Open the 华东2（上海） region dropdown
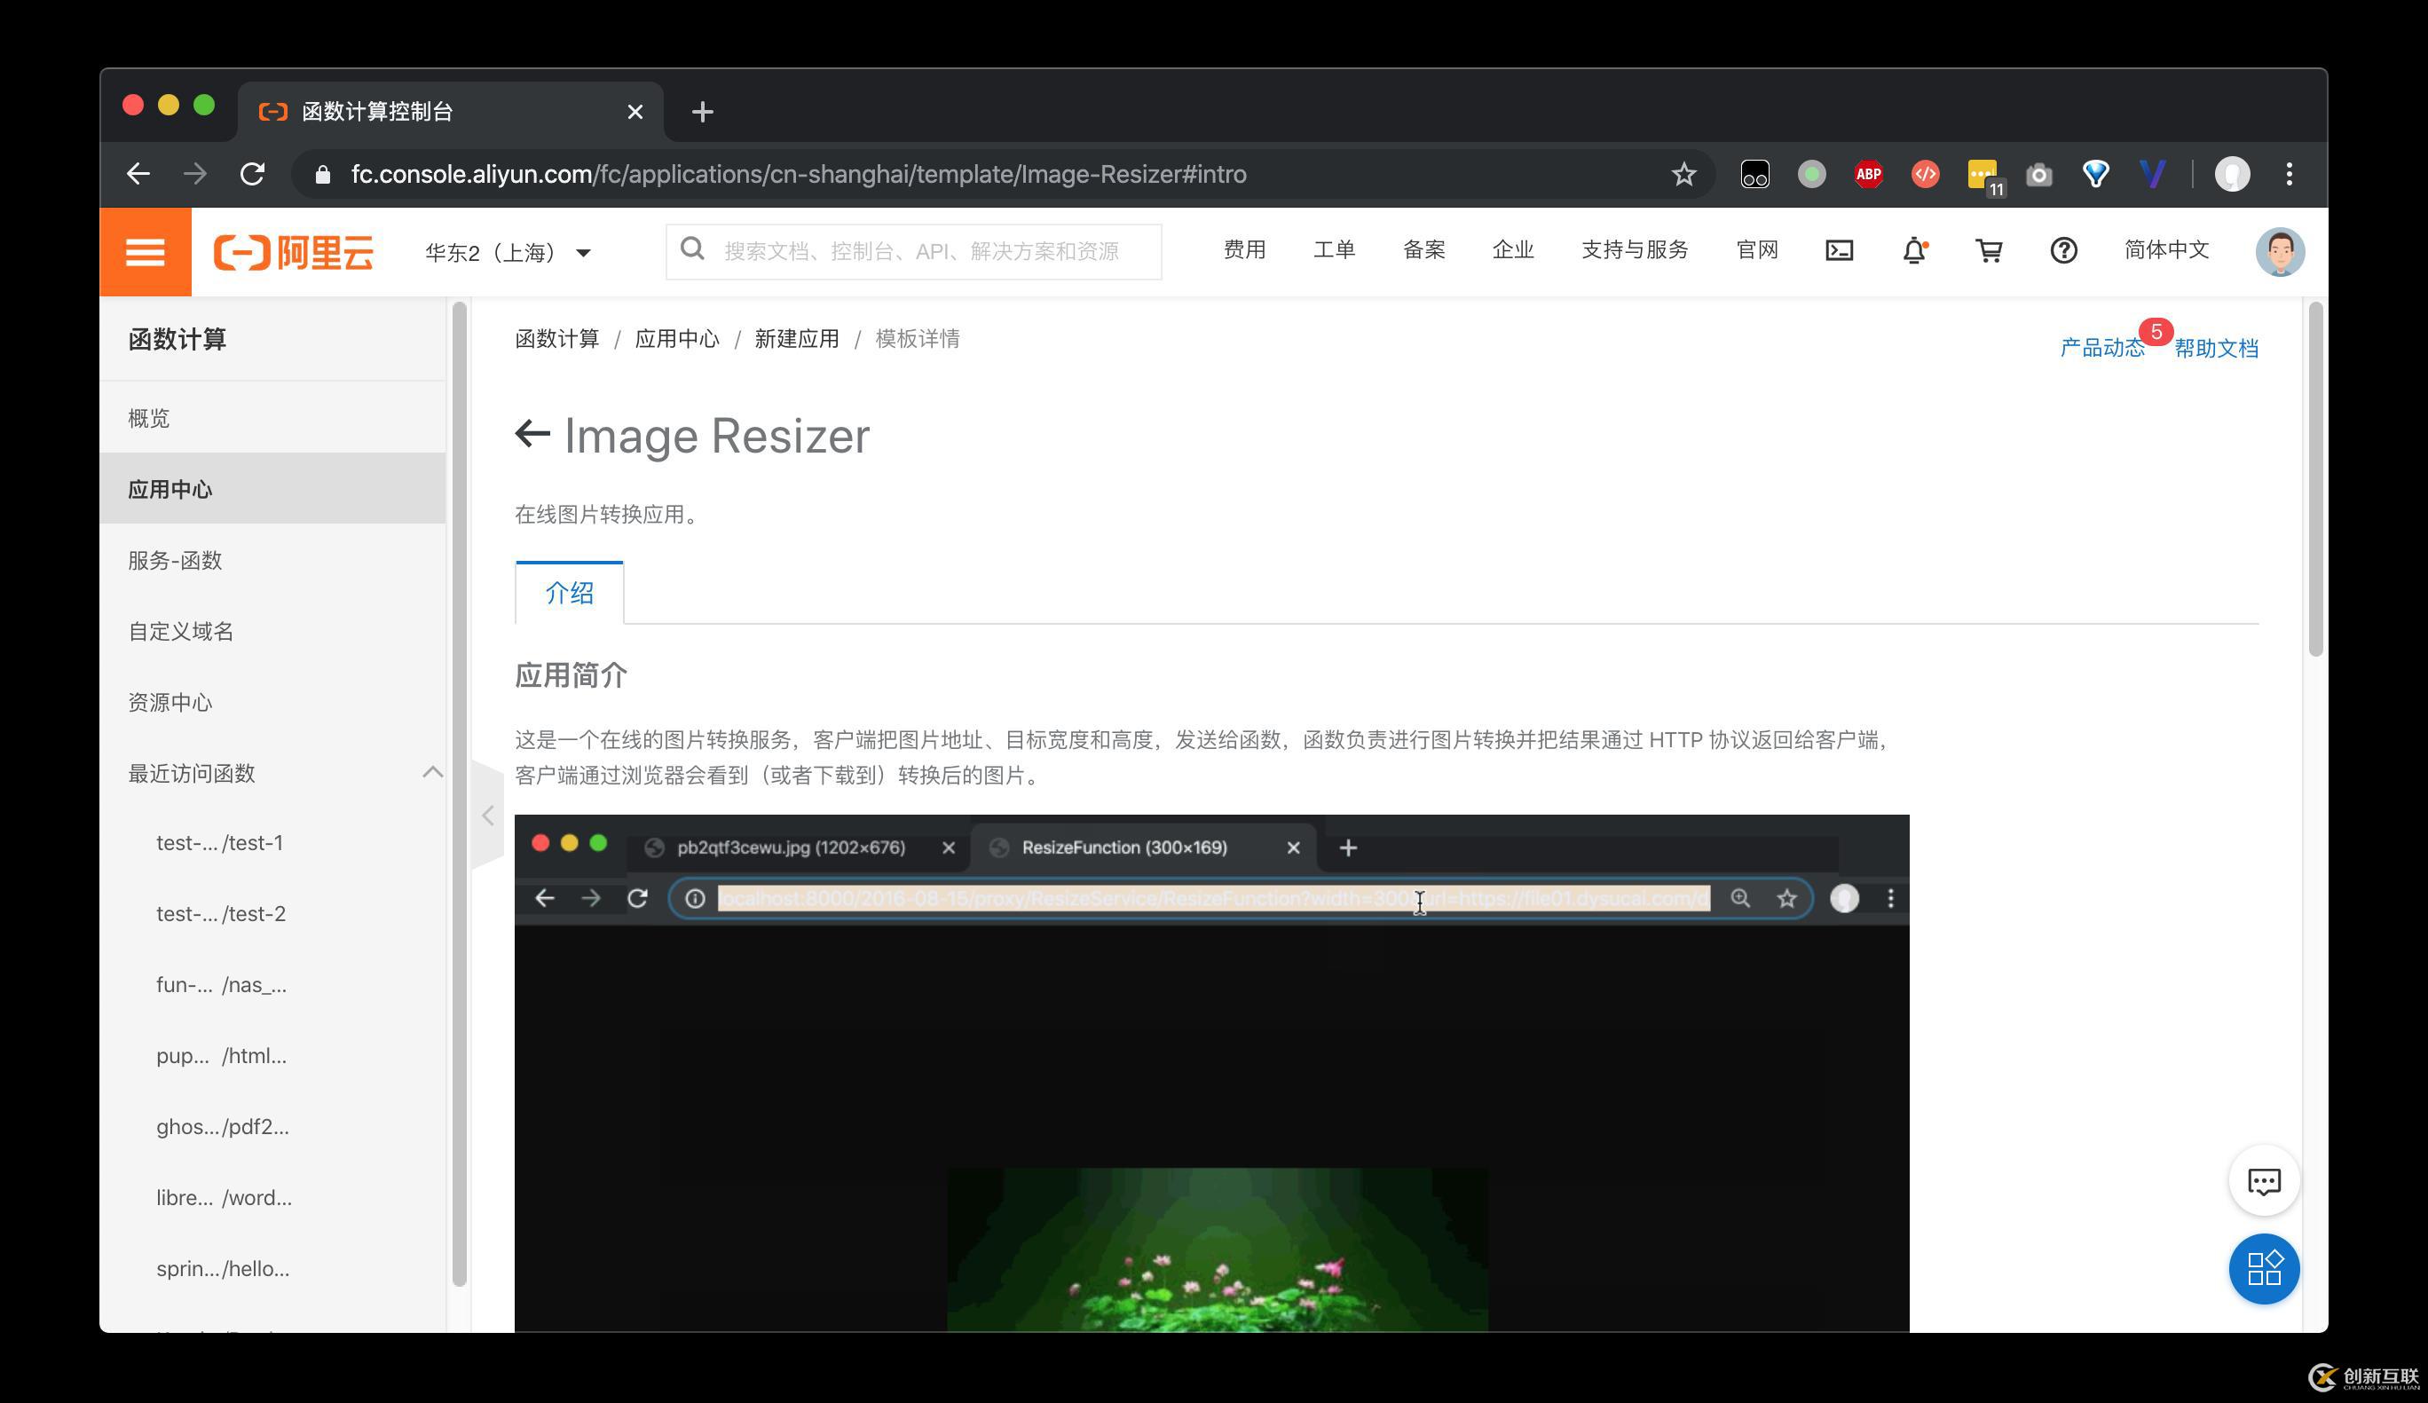This screenshot has height=1403, width=2428. (508, 252)
